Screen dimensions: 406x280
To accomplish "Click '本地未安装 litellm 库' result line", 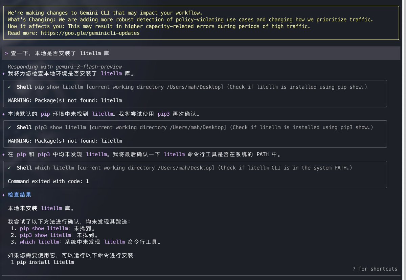I will (x=41, y=208).
